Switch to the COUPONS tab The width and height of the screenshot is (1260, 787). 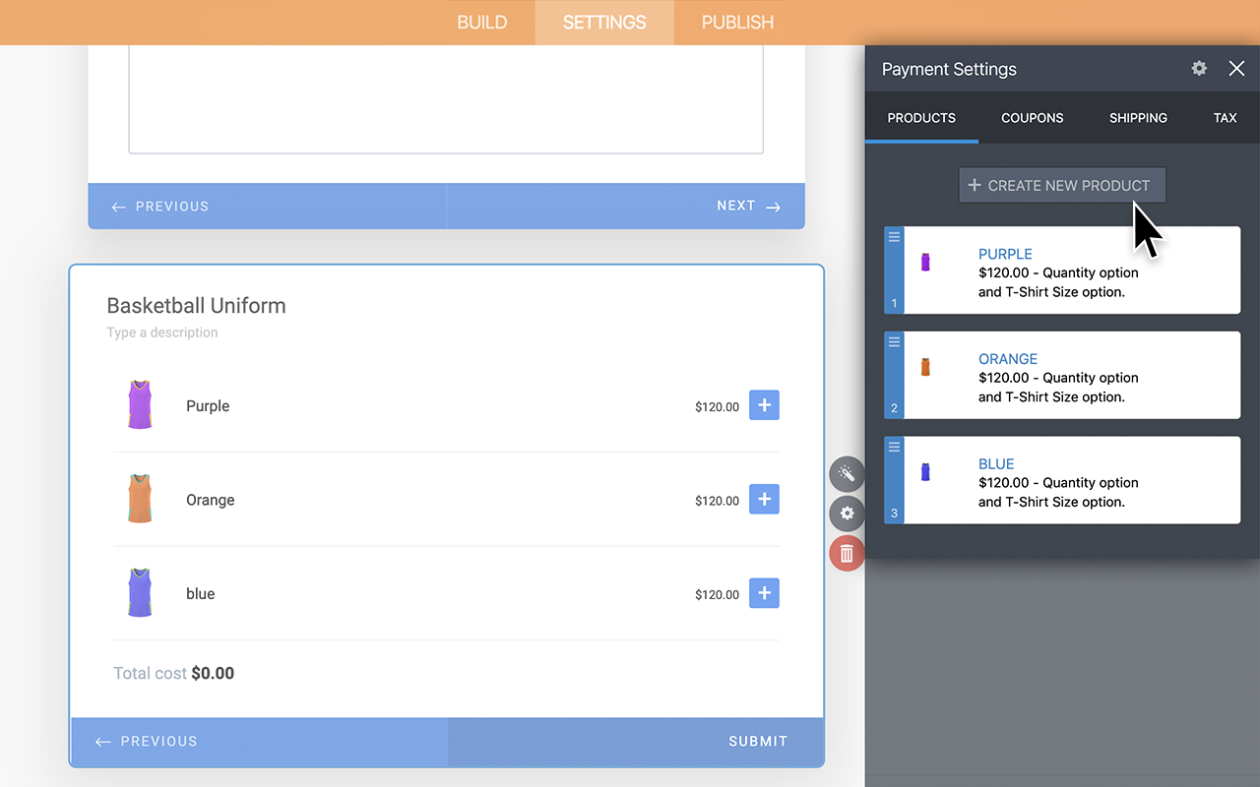click(x=1032, y=118)
